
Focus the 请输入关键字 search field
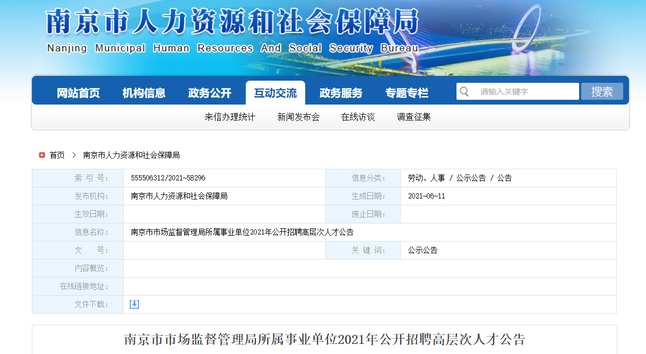point(518,91)
